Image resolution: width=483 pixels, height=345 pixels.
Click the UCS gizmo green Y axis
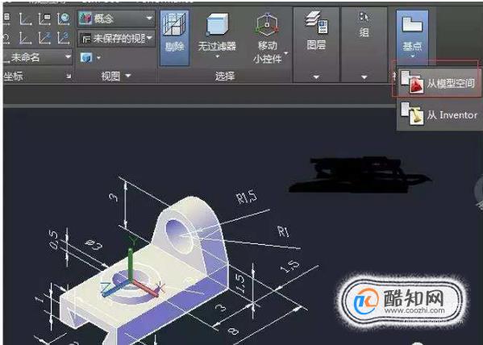(x=131, y=262)
